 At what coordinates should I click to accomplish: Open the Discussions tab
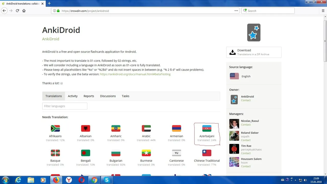point(108,96)
